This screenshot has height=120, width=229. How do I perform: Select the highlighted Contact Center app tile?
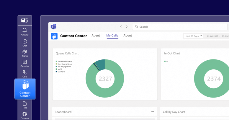[x=25, y=89]
